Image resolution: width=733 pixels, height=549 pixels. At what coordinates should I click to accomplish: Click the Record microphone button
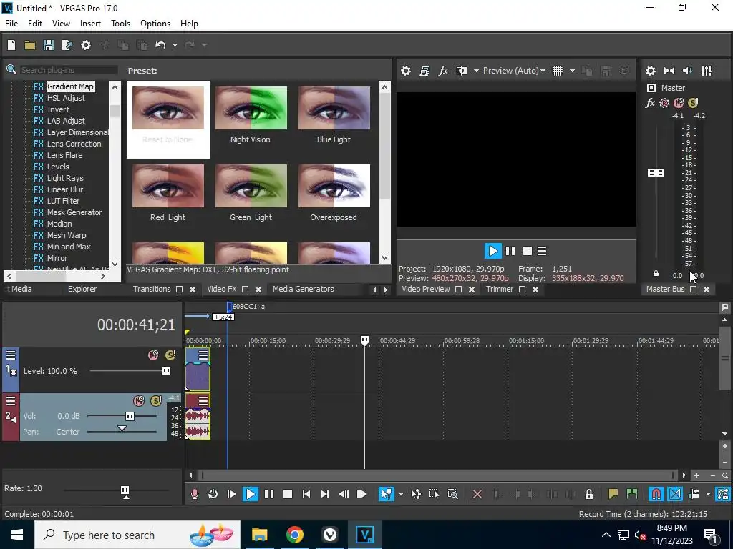click(x=195, y=494)
